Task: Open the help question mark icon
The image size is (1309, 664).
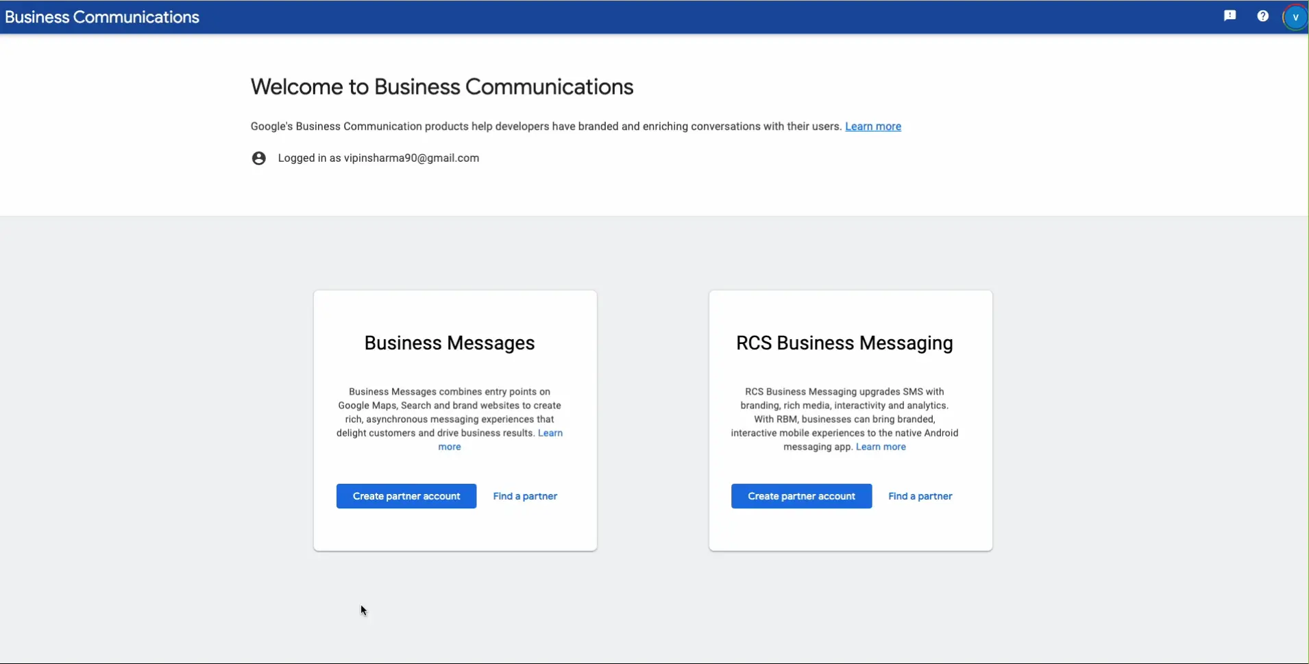Action: [1263, 16]
